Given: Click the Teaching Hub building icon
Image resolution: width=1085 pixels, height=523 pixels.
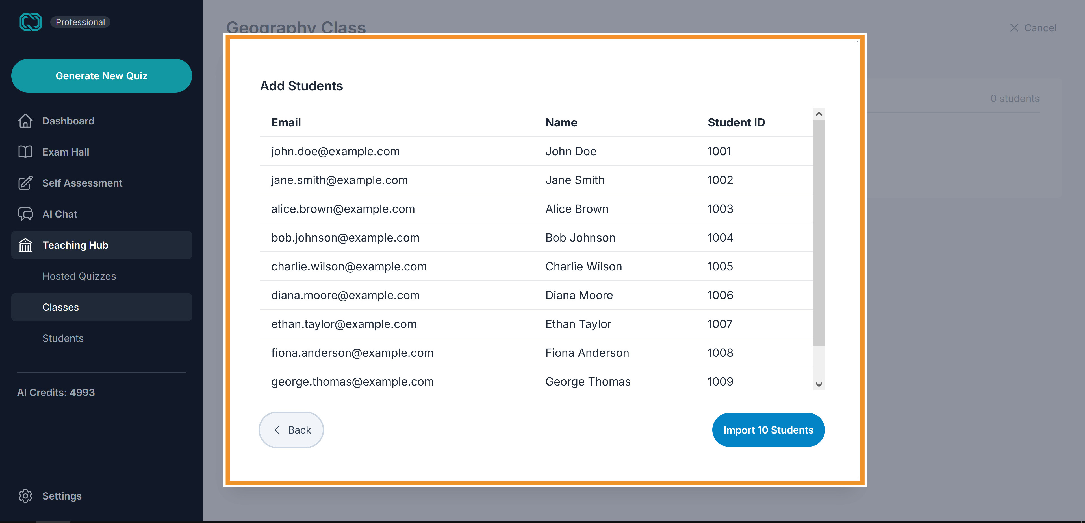Looking at the screenshot, I should tap(25, 245).
